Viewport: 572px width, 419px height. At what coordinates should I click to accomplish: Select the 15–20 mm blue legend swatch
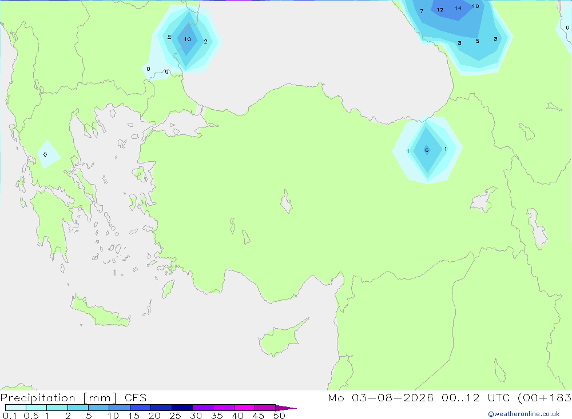click(x=141, y=408)
